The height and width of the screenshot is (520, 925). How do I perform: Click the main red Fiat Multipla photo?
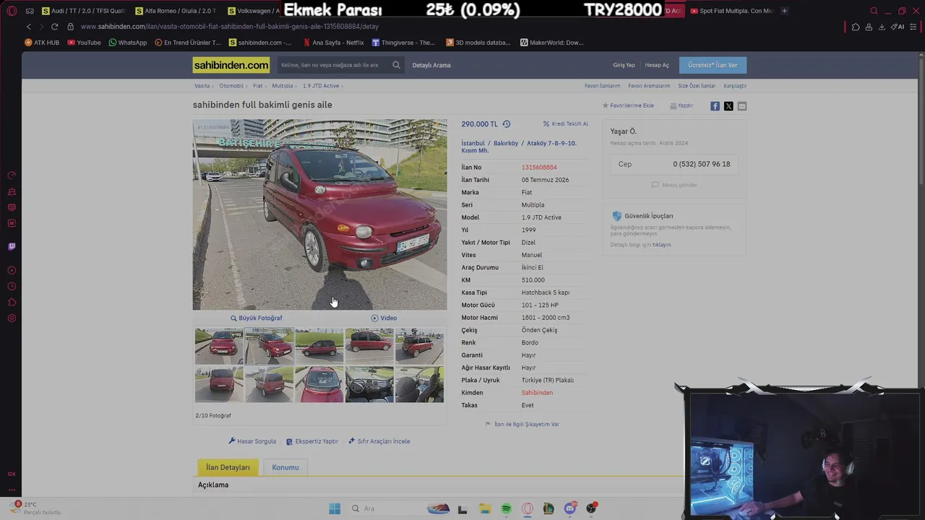(319, 214)
